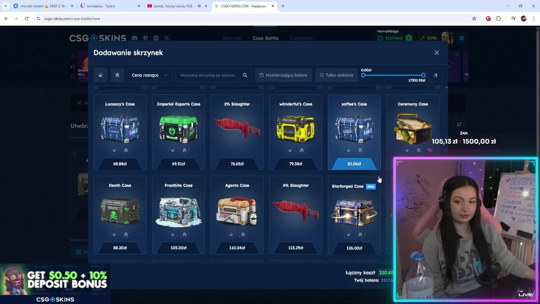Click the double-chevron icon on saffee's Case
Image resolution: width=540 pixels, height=304 pixels.
(360, 150)
